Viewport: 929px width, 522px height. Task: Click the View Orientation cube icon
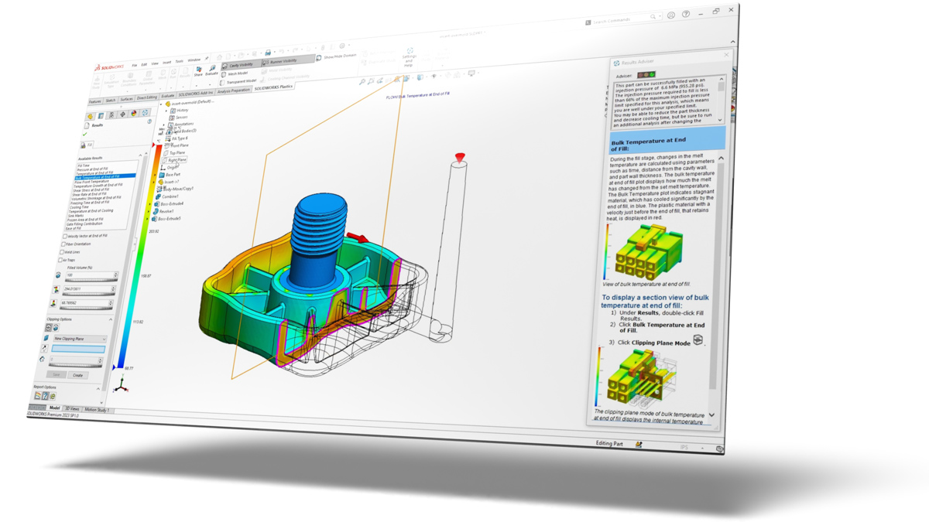406,78
